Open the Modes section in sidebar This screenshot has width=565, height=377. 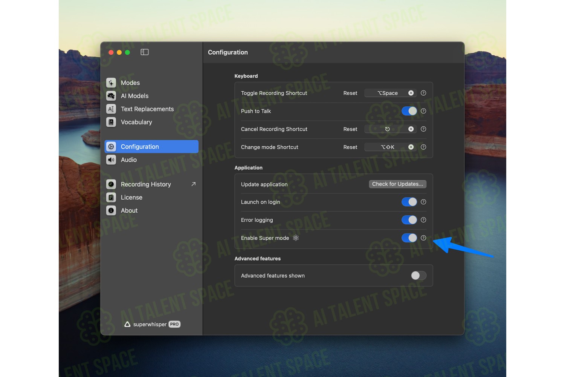(151, 83)
